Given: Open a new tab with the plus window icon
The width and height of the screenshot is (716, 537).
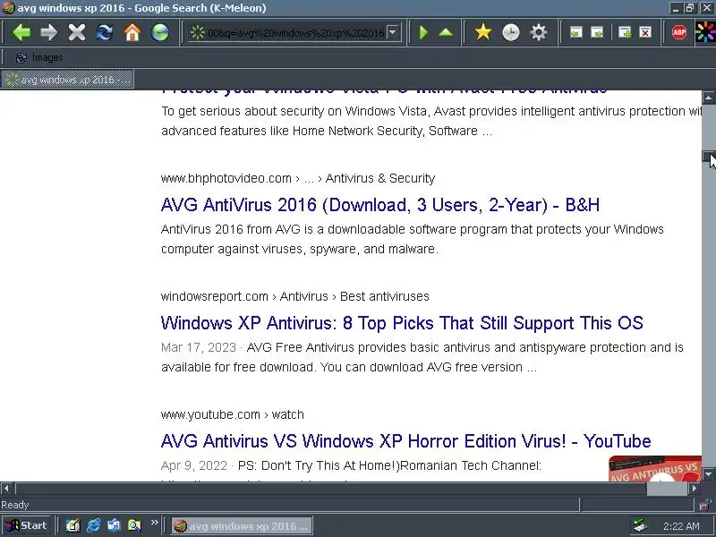Looking at the screenshot, I should pos(625,32).
